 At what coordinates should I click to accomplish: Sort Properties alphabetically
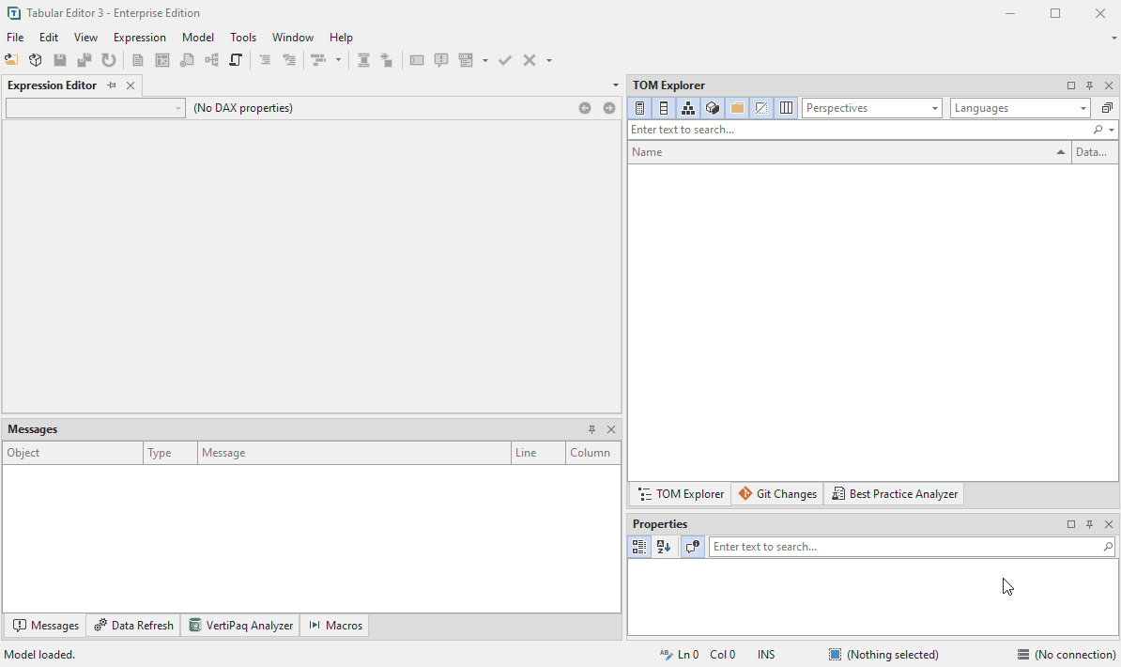click(x=665, y=546)
